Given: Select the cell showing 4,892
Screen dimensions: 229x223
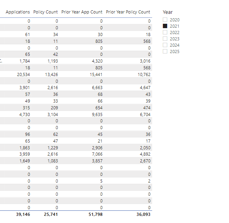Looking at the screenshot, I should (145, 154).
